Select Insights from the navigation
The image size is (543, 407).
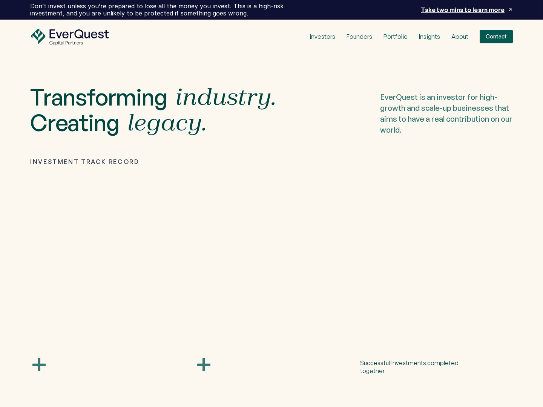(429, 37)
